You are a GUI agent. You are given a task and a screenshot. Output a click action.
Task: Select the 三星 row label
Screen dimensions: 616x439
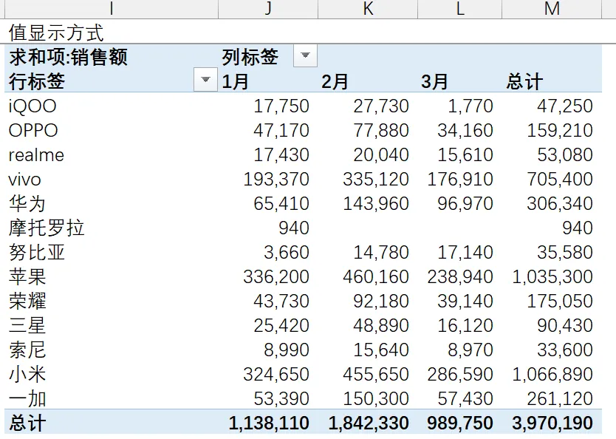(x=27, y=325)
